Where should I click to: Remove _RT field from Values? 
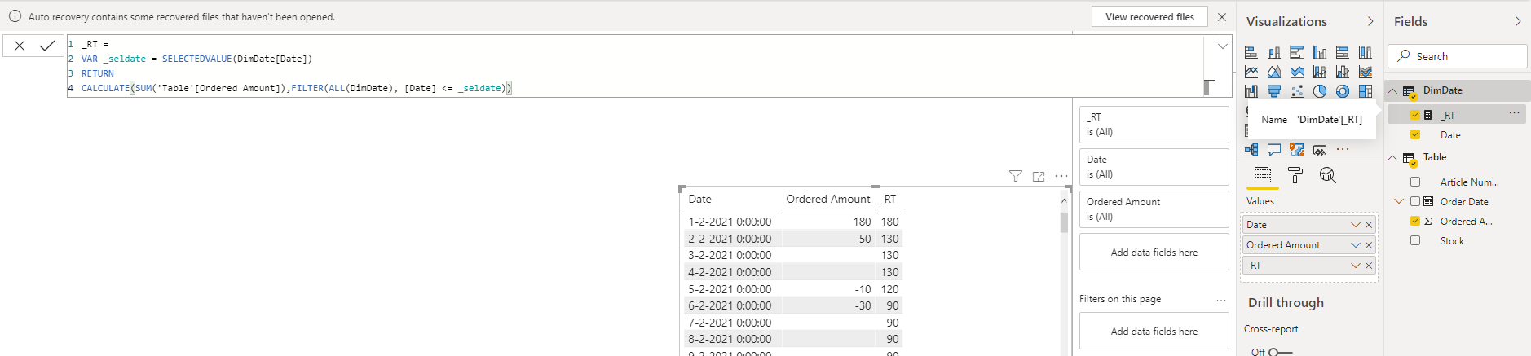point(1369,266)
